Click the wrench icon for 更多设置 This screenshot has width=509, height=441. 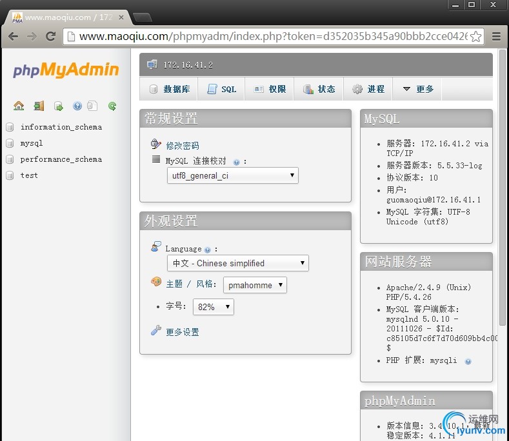pyautogui.click(x=156, y=330)
